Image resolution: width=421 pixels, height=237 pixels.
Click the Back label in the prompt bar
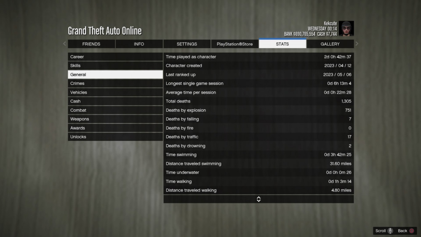pyautogui.click(x=402, y=231)
